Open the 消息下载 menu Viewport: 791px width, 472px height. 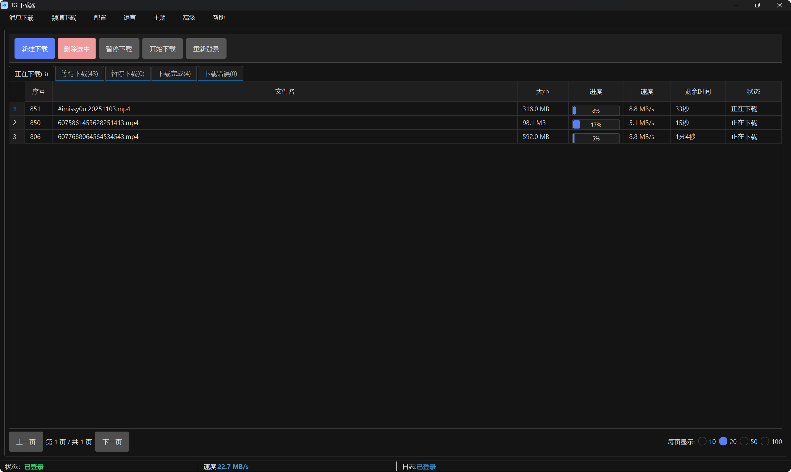[21, 18]
